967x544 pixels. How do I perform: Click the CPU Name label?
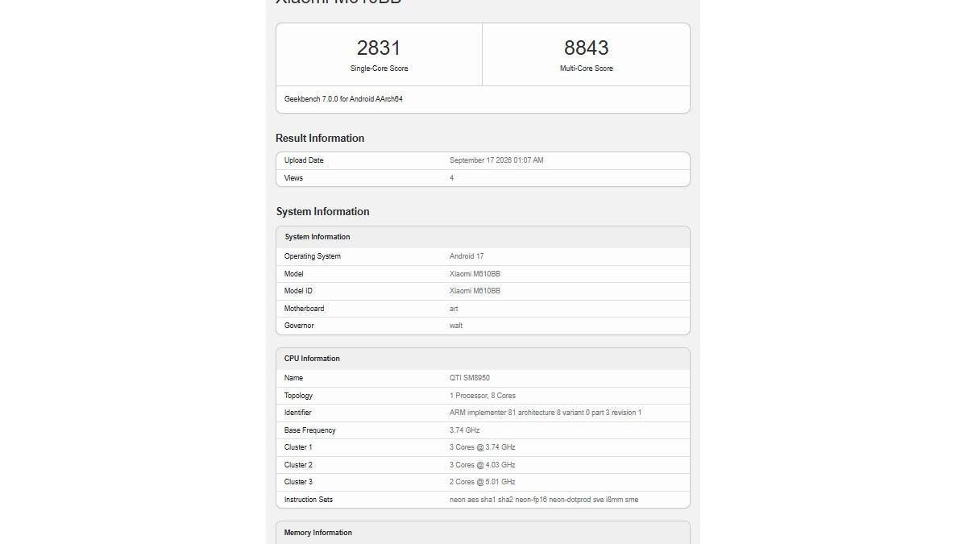point(293,378)
